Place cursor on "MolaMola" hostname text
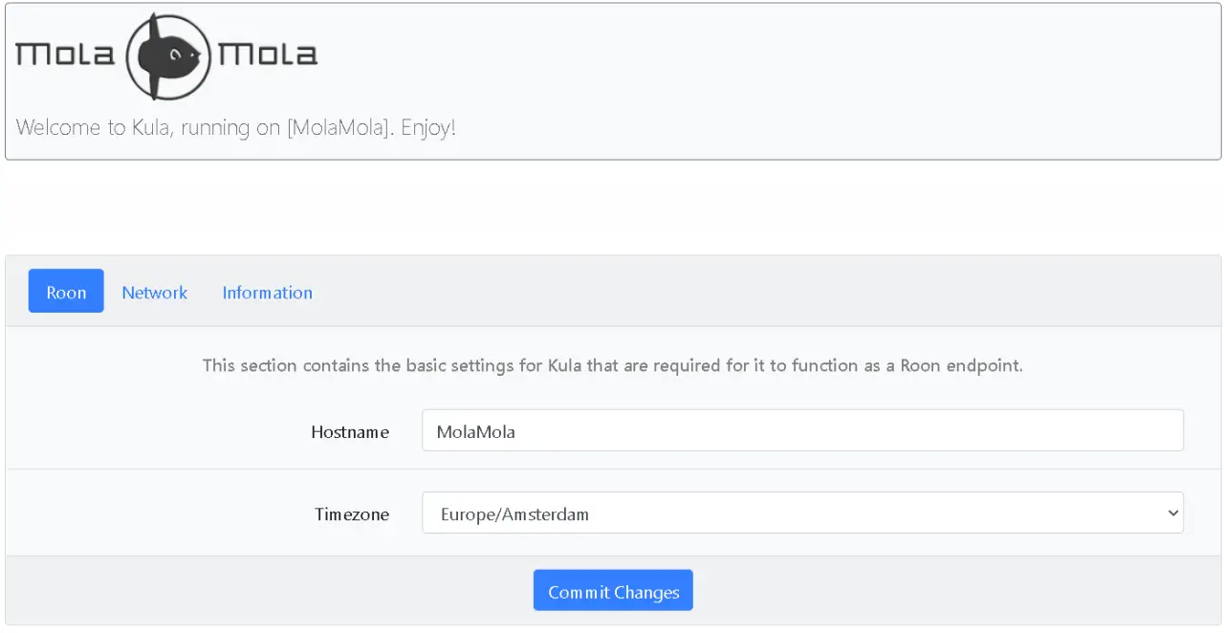Image resolution: width=1224 pixels, height=633 pixels. [475, 432]
